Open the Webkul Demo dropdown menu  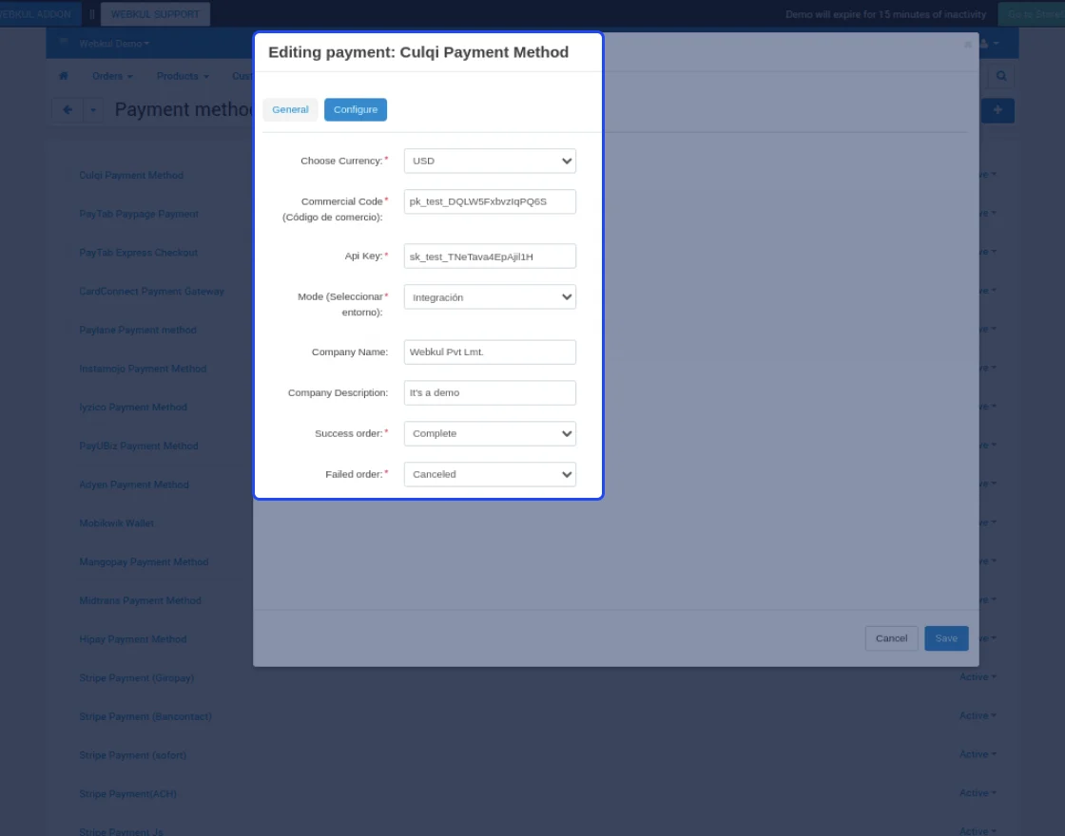(x=113, y=44)
